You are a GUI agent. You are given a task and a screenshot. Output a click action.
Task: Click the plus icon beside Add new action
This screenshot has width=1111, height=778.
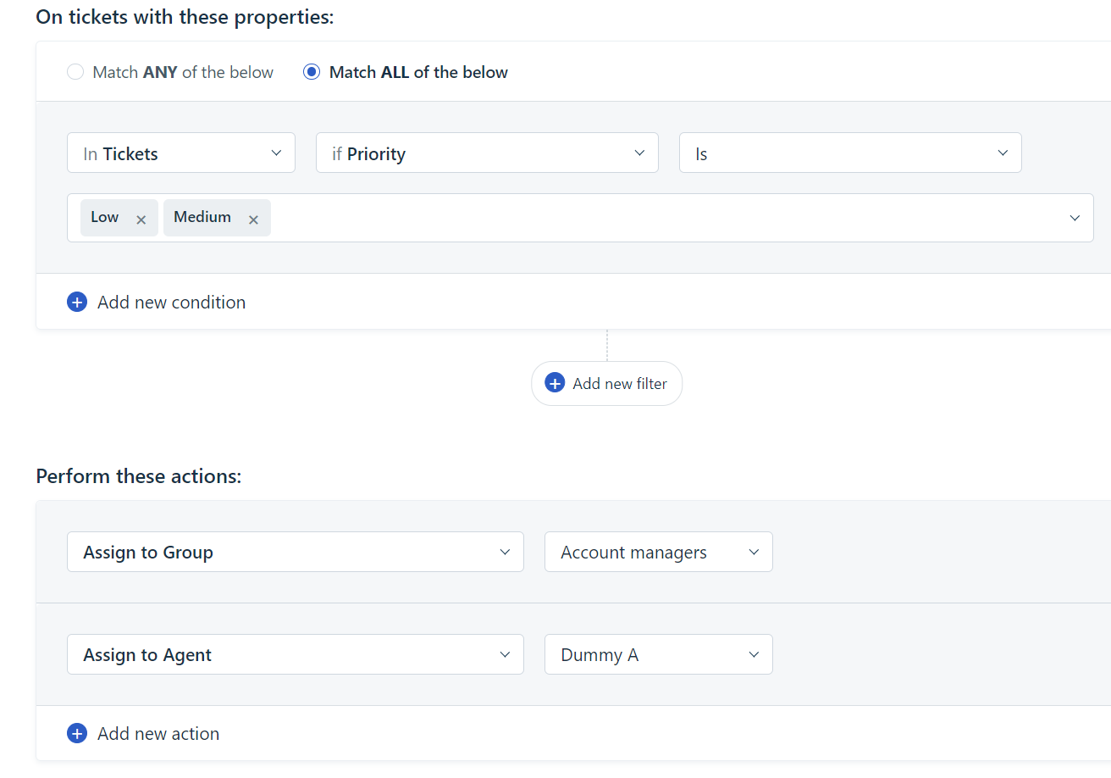77,734
